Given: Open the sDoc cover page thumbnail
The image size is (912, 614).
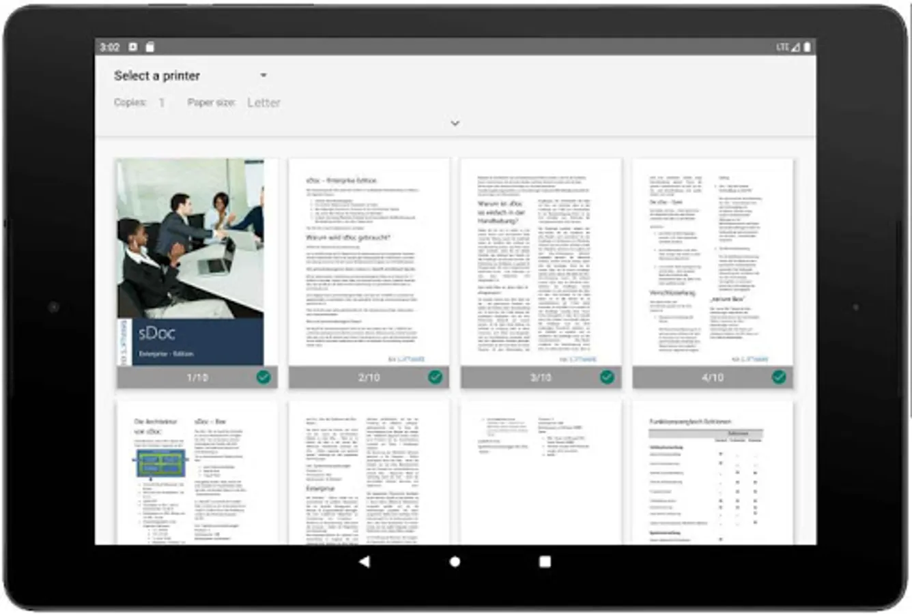Looking at the screenshot, I should [197, 263].
